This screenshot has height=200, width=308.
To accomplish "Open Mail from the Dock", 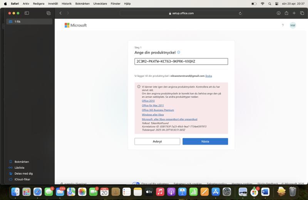I will coord(60,192).
